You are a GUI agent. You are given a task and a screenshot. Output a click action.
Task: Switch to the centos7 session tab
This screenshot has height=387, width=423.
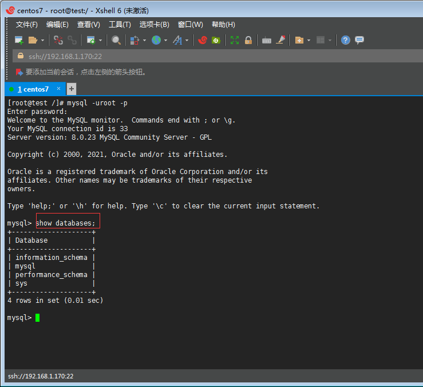pos(33,89)
